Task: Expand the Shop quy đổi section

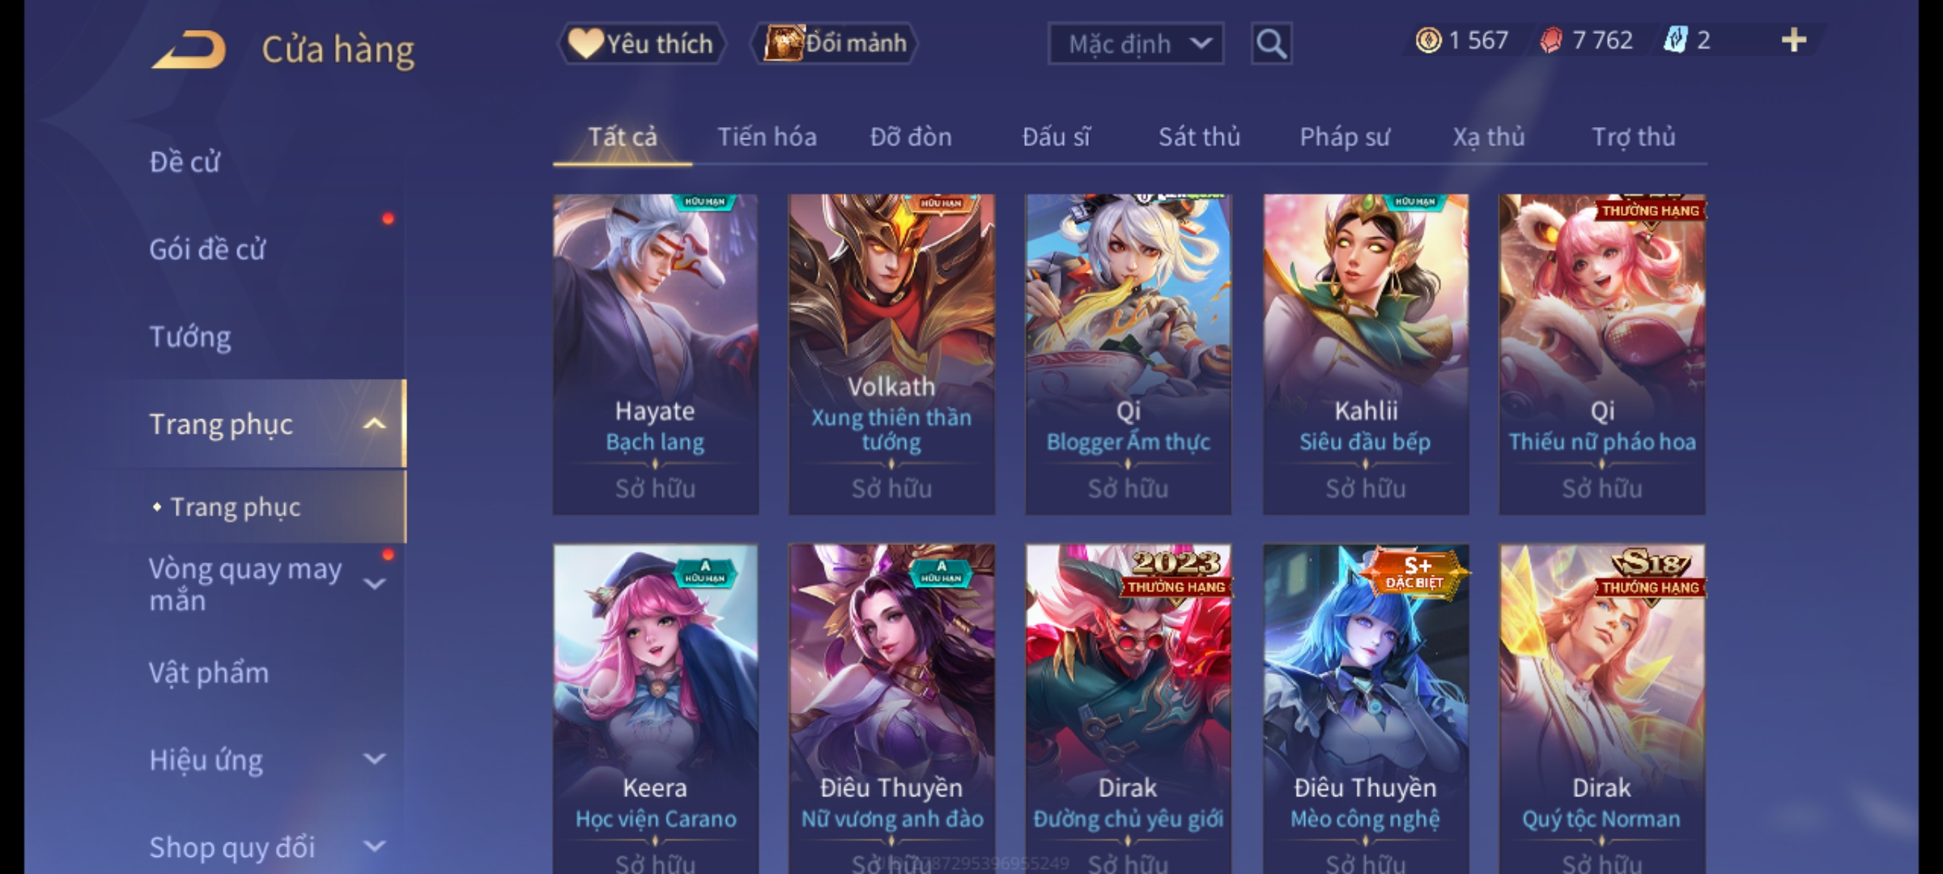Action: point(374,846)
